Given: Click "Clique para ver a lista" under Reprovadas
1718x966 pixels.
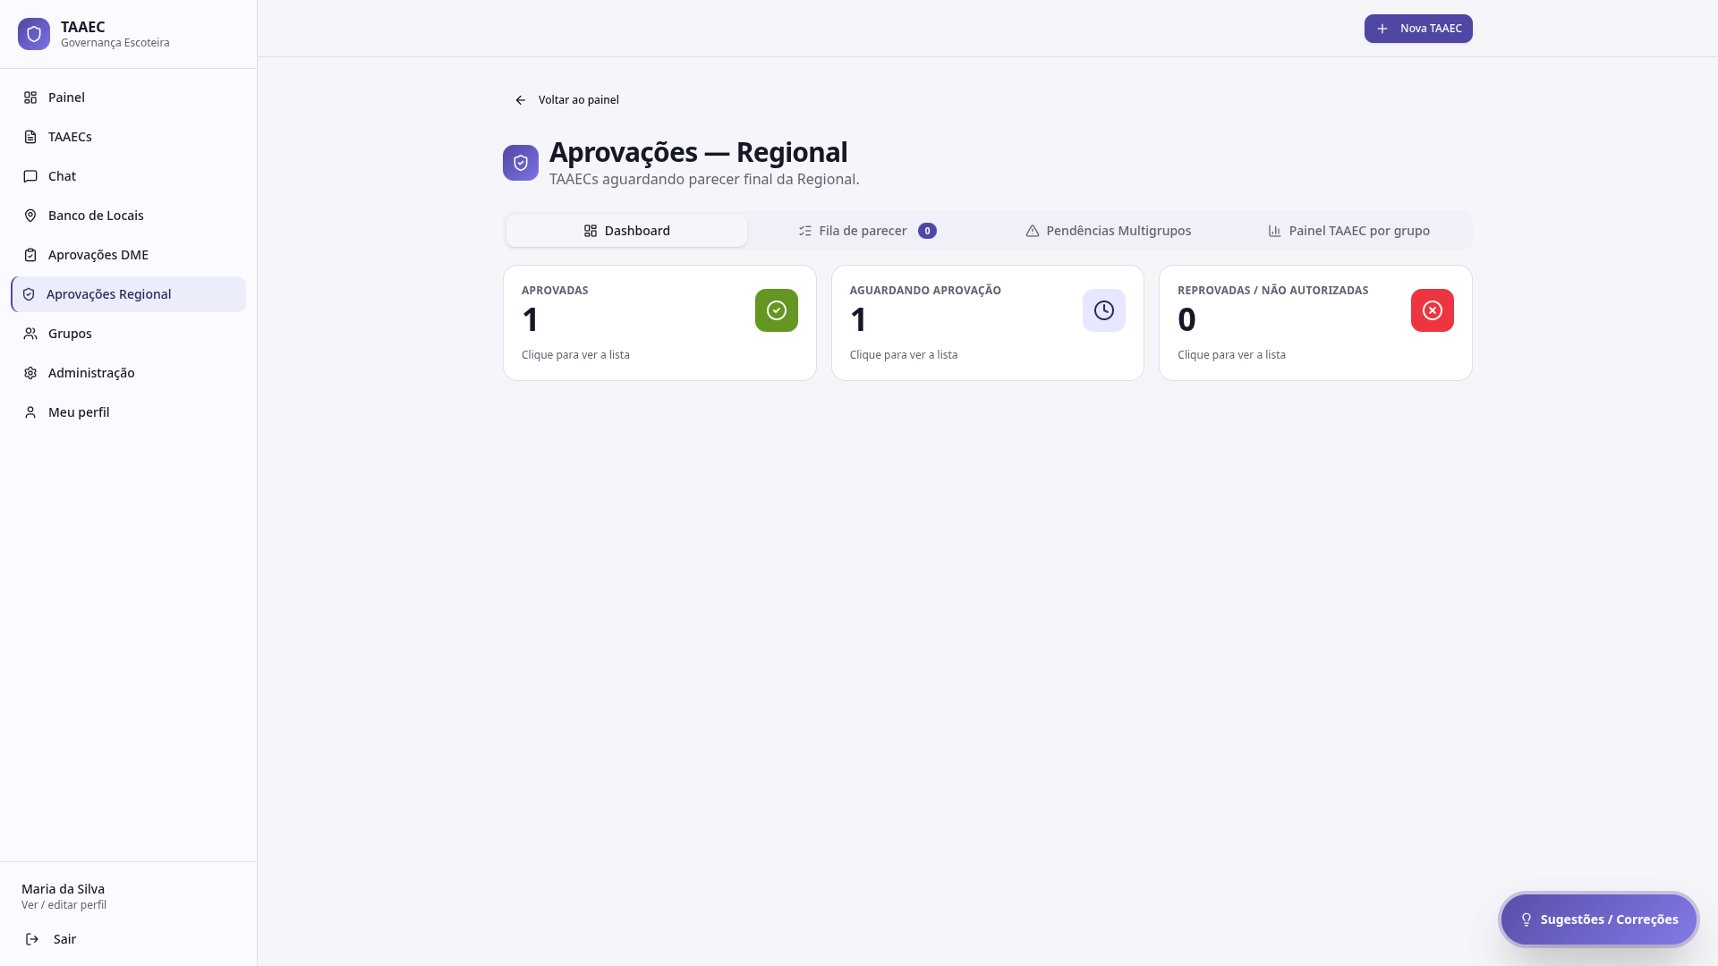Looking at the screenshot, I should [1231, 355].
